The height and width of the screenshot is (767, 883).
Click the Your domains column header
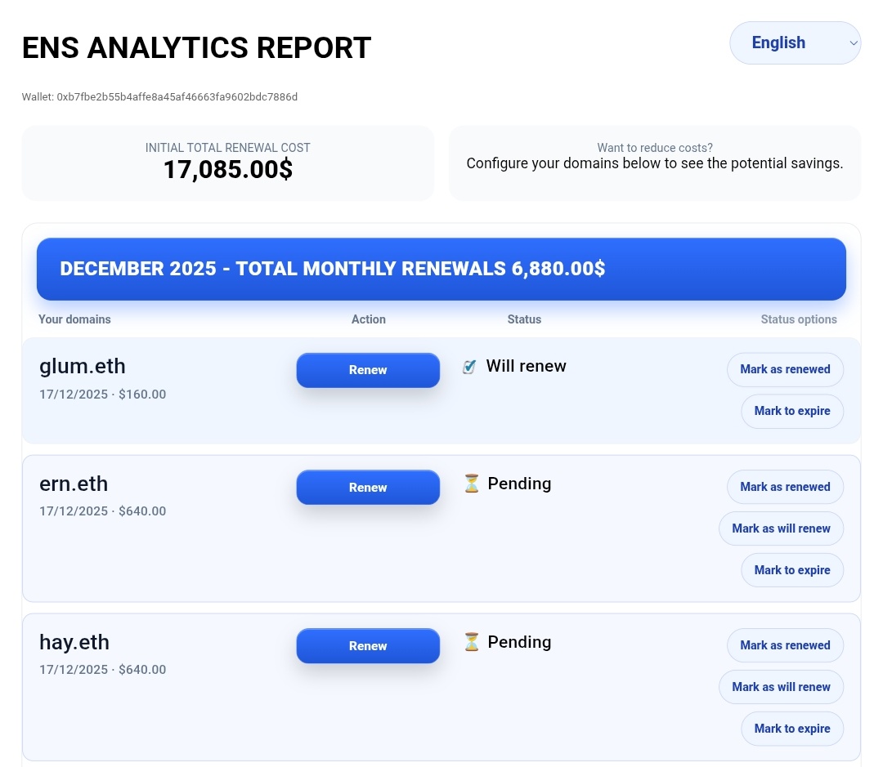[74, 319]
